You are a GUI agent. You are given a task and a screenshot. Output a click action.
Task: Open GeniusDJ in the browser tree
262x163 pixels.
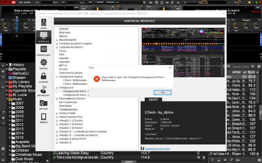19,73
